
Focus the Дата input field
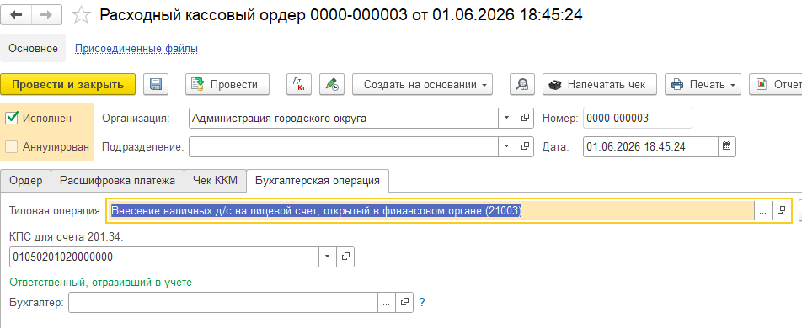pyautogui.click(x=650, y=146)
